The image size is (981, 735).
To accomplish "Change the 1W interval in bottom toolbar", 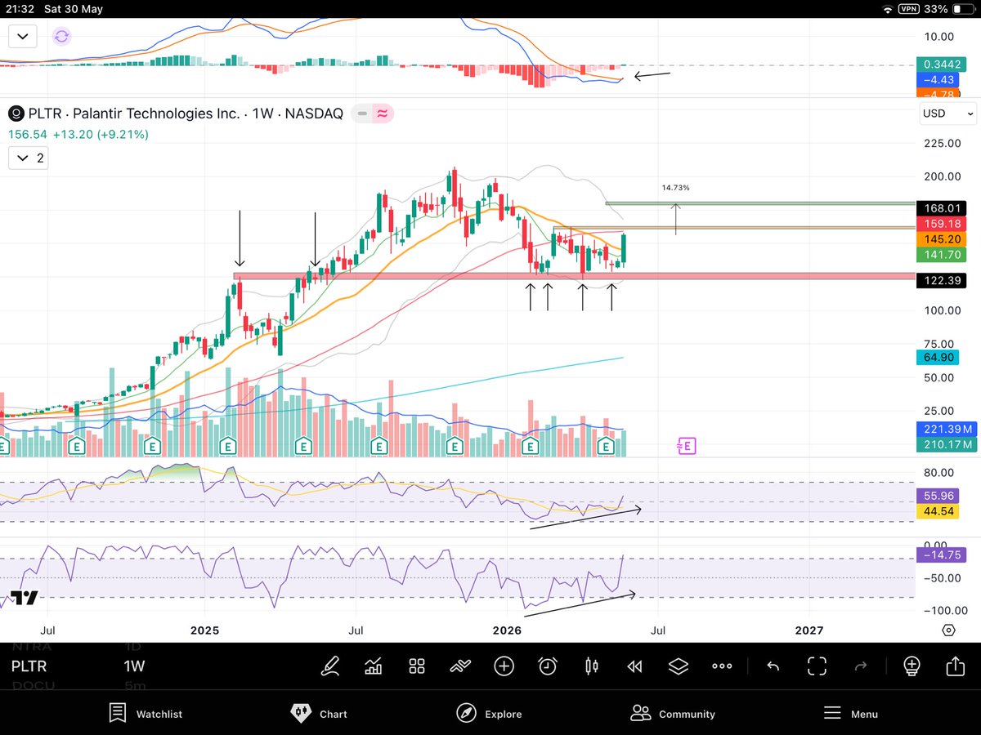I will pyautogui.click(x=135, y=666).
